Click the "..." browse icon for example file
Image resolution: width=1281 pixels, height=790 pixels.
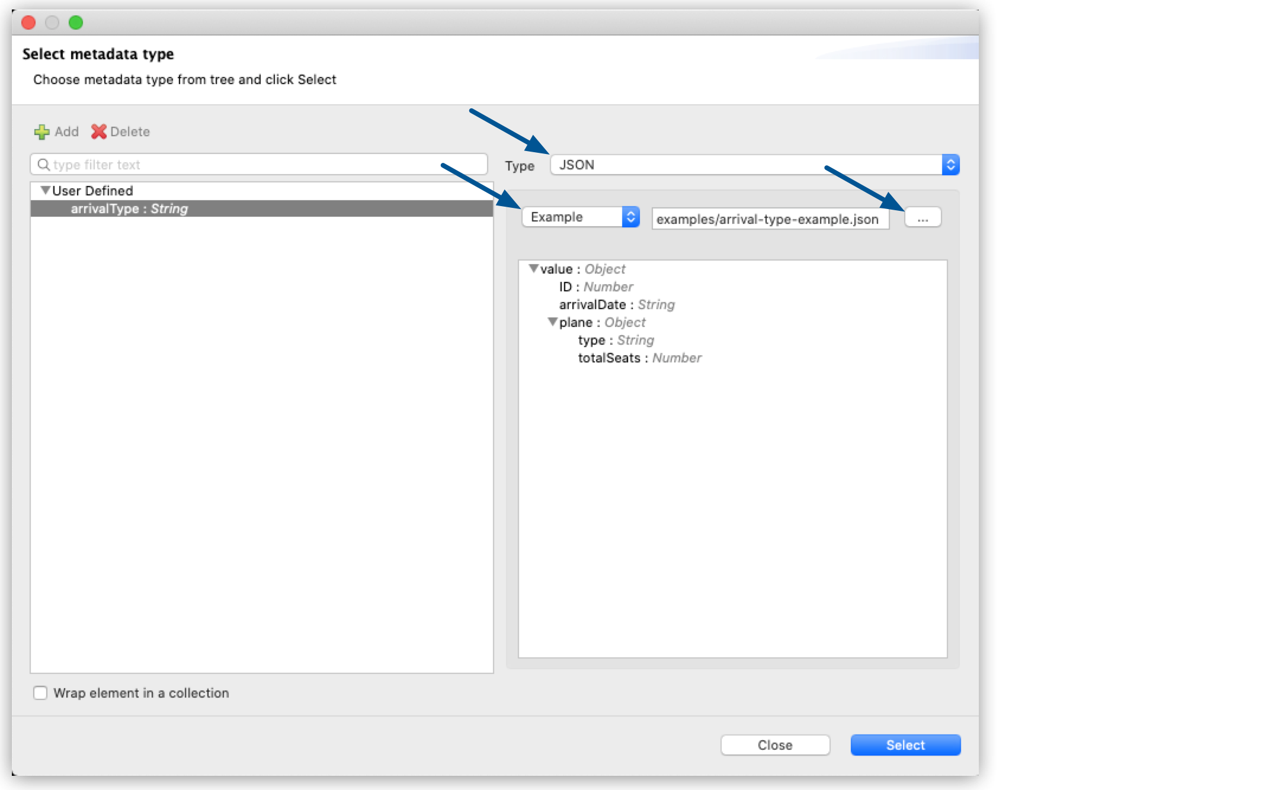pos(923,217)
